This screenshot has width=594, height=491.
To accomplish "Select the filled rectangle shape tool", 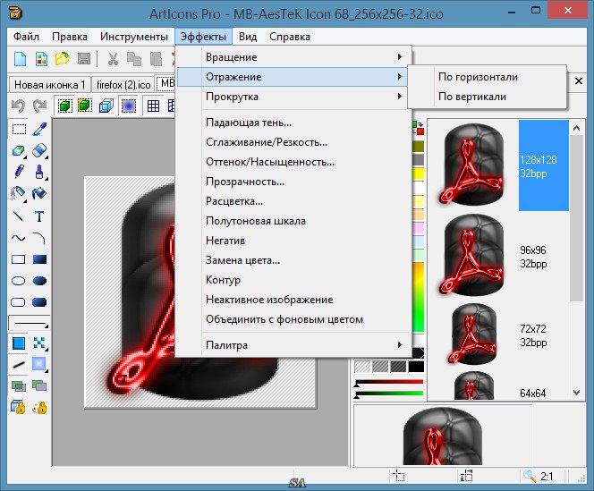I will tap(39, 259).
